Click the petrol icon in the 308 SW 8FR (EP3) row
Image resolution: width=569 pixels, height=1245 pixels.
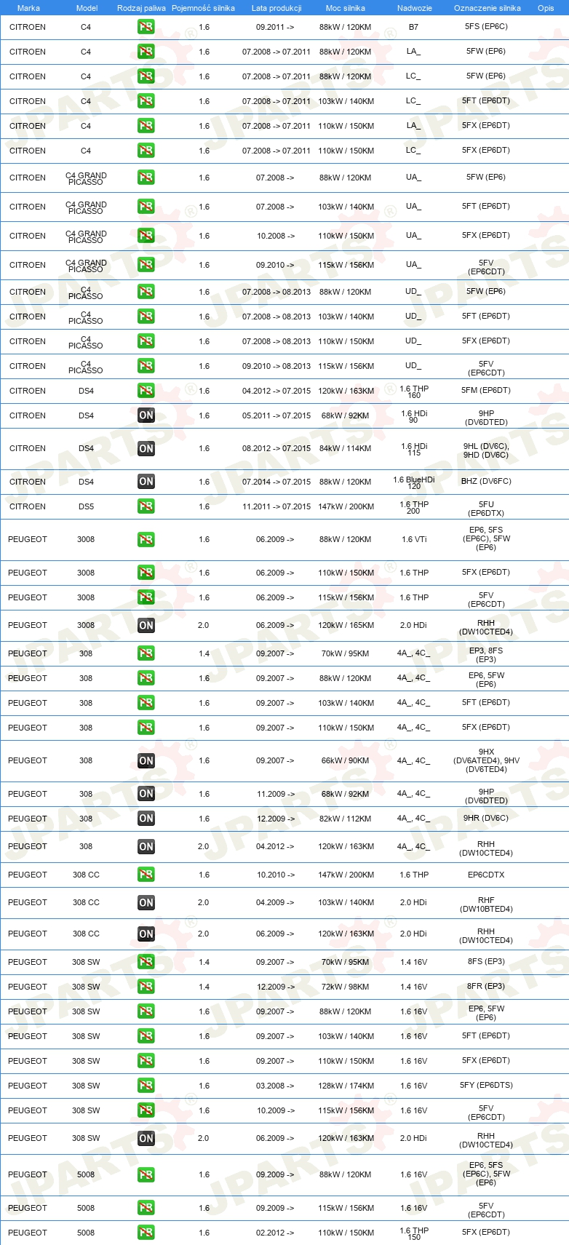point(146,987)
